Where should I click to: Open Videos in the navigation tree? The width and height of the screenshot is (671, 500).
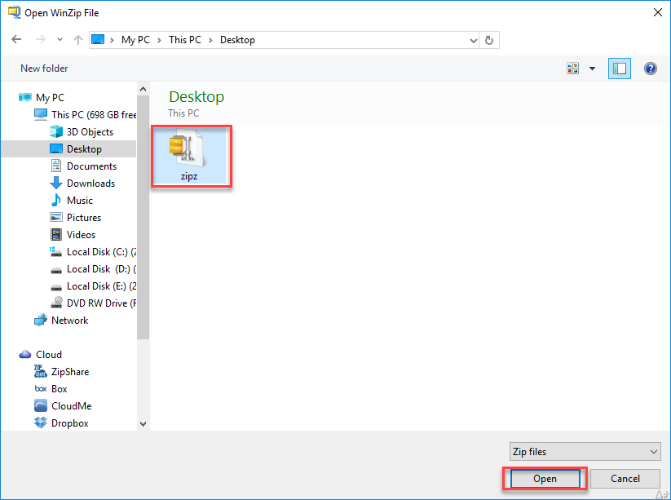pyautogui.click(x=81, y=235)
